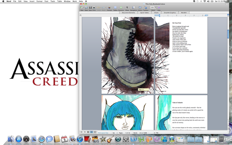The width and height of the screenshot is (232, 145).
Task: Create a New document from the toolbar
Action: pos(81,7)
